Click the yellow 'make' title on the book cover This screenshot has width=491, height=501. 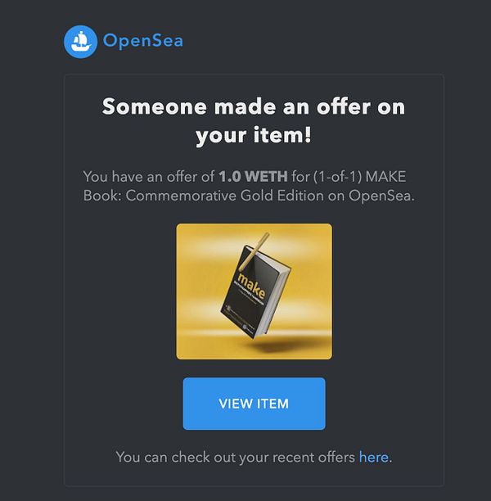point(251,285)
